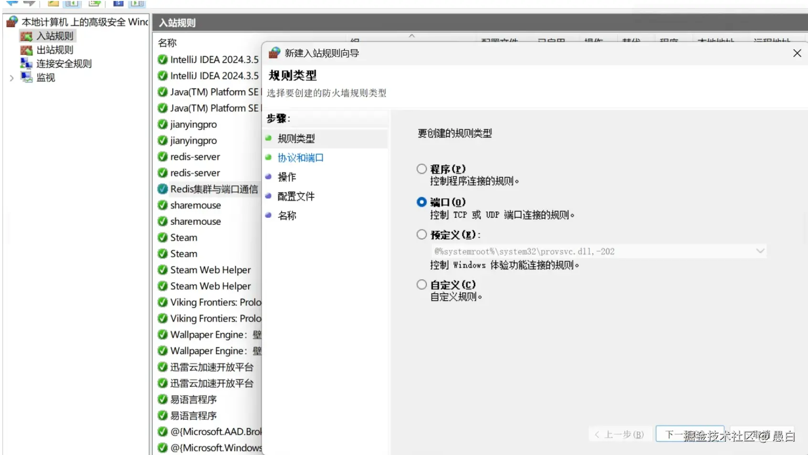Click the 入站规则 icon in the tree

26,36
